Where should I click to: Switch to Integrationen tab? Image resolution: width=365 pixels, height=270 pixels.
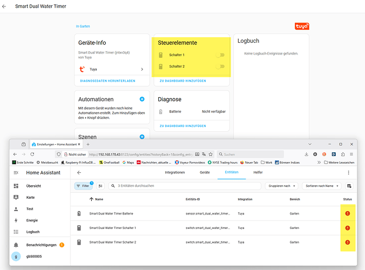click(x=175, y=172)
